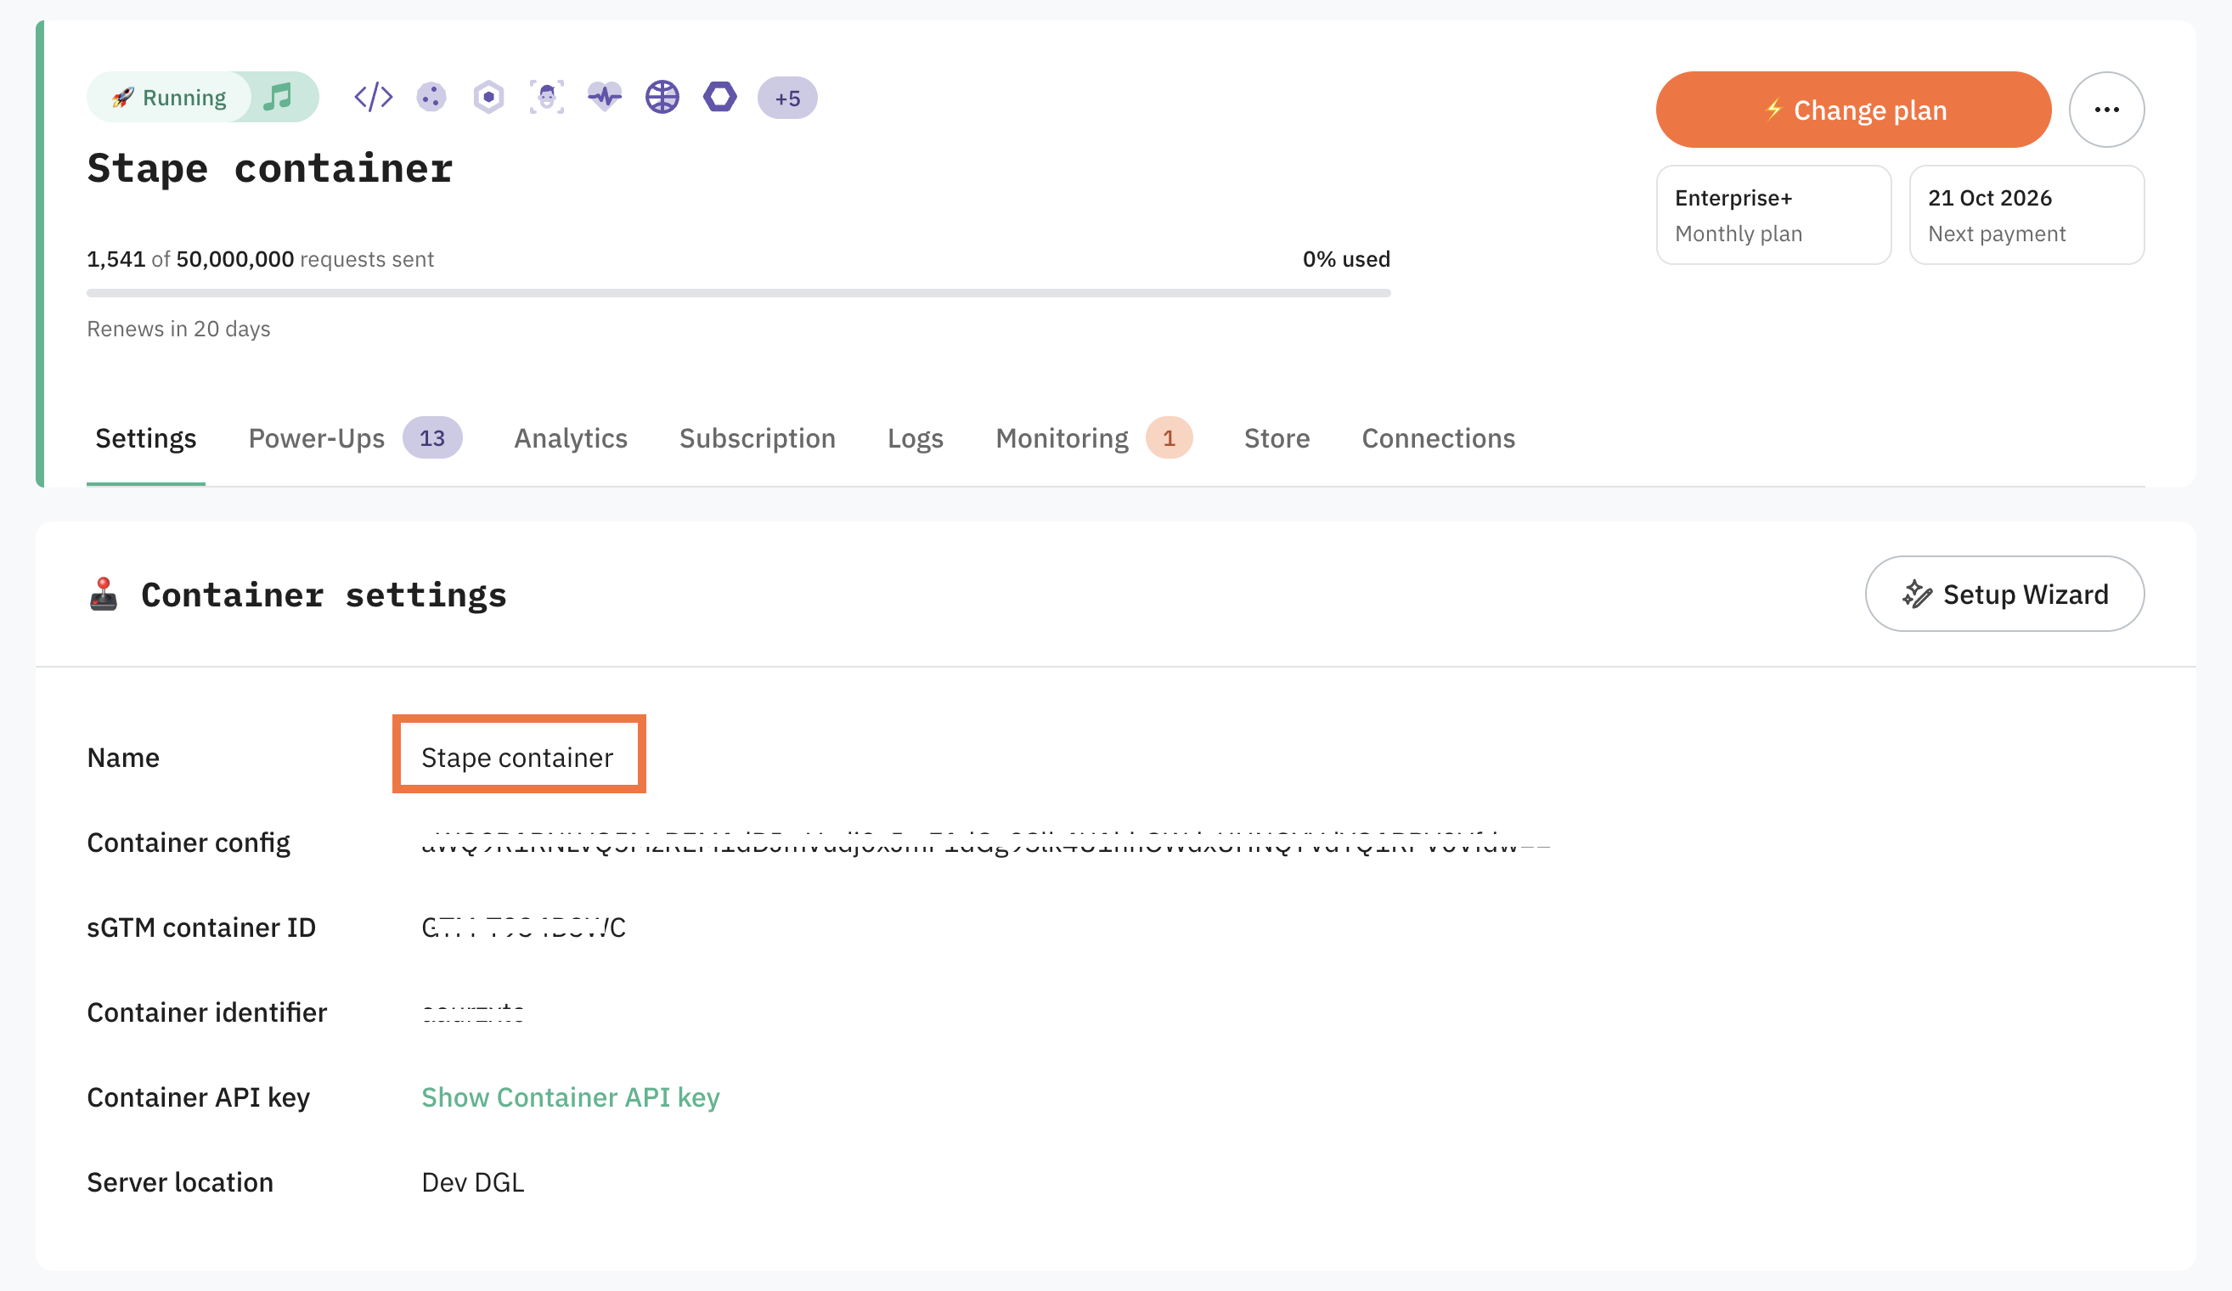Switch to the Analytics tab
Screen dimensions: 2232x1291
click(571, 438)
